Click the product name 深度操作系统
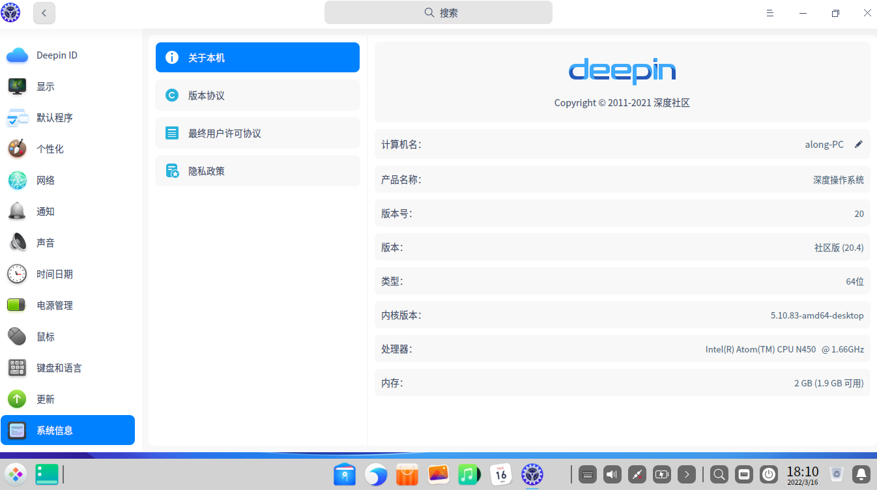Viewport: 877px width, 490px height. pos(839,180)
